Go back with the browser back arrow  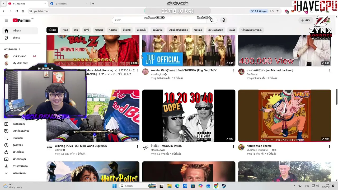click(x=4, y=11)
